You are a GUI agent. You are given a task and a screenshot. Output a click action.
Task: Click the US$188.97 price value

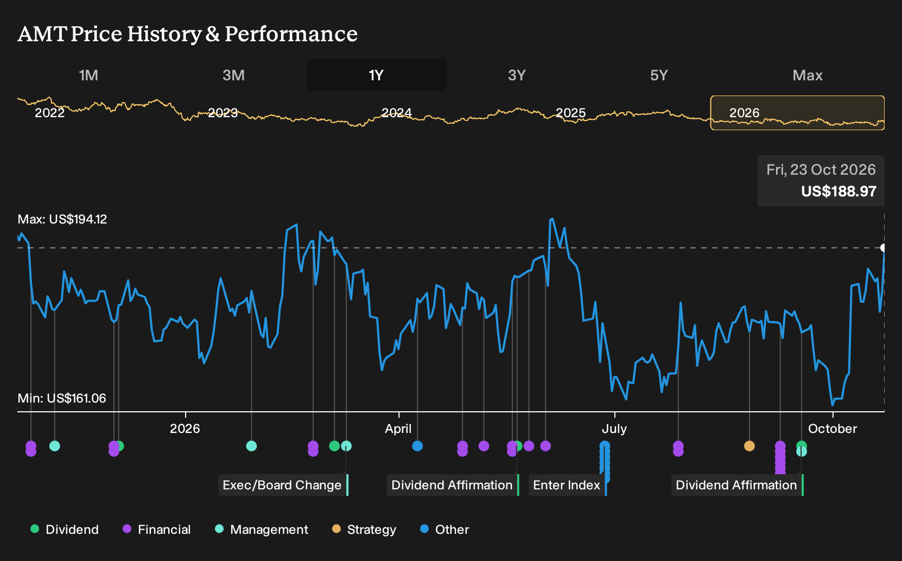tap(839, 192)
